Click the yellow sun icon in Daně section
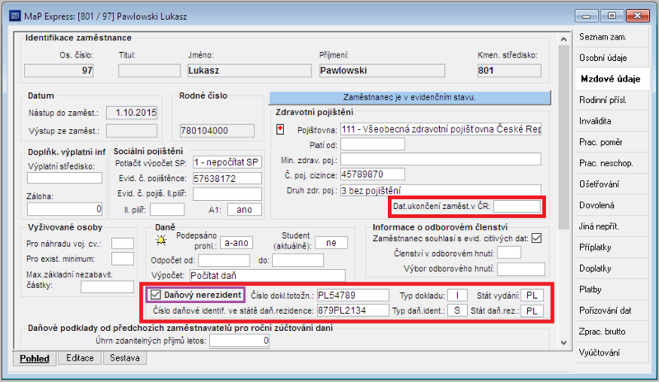 point(161,240)
